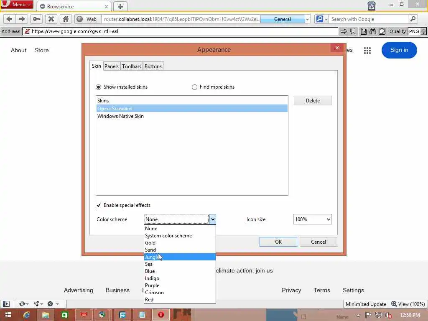428x321 pixels.
Task: Go to the Home page icon
Action: [x=66, y=19]
